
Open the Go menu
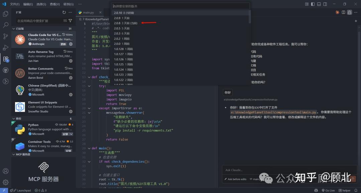[x=69, y=4]
